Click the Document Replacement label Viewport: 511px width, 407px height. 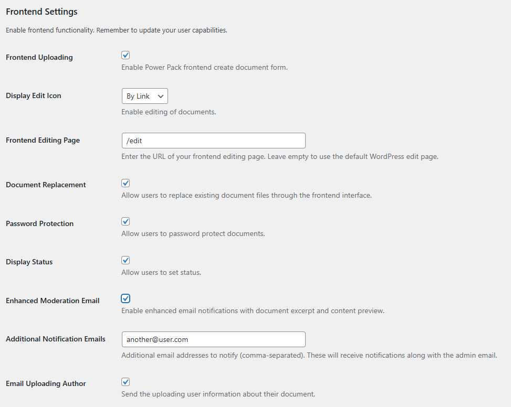46,185
